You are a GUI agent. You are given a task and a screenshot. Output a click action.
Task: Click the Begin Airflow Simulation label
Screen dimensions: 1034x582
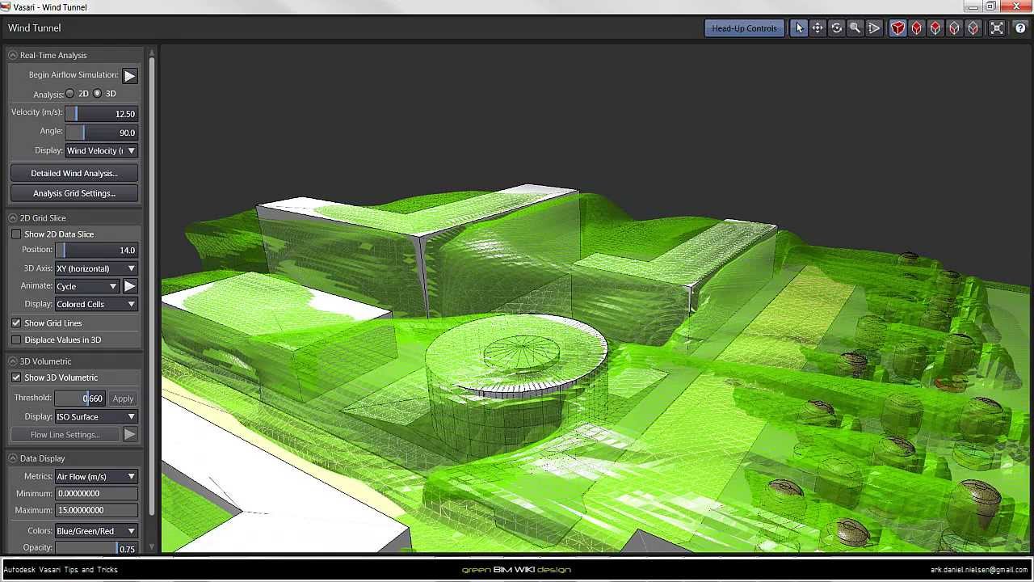(x=74, y=74)
